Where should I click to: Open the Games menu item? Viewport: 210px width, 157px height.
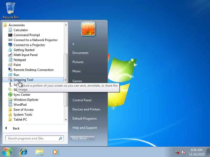point(77,81)
